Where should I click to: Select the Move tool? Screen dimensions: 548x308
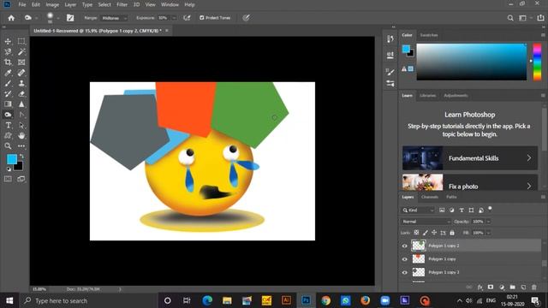[8, 41]
